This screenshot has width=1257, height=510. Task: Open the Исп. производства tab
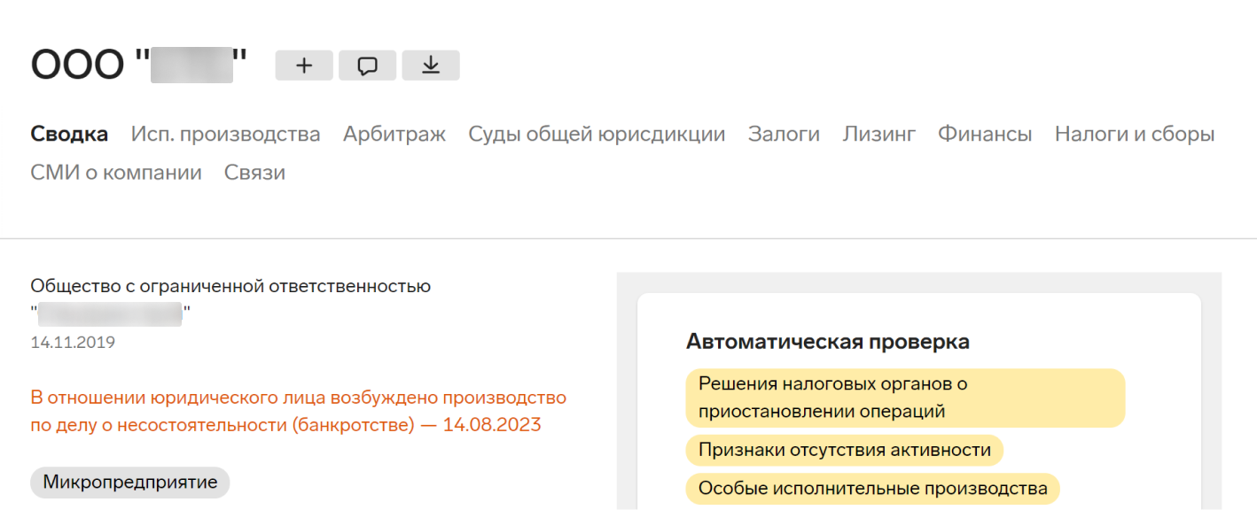coord(225,135)
